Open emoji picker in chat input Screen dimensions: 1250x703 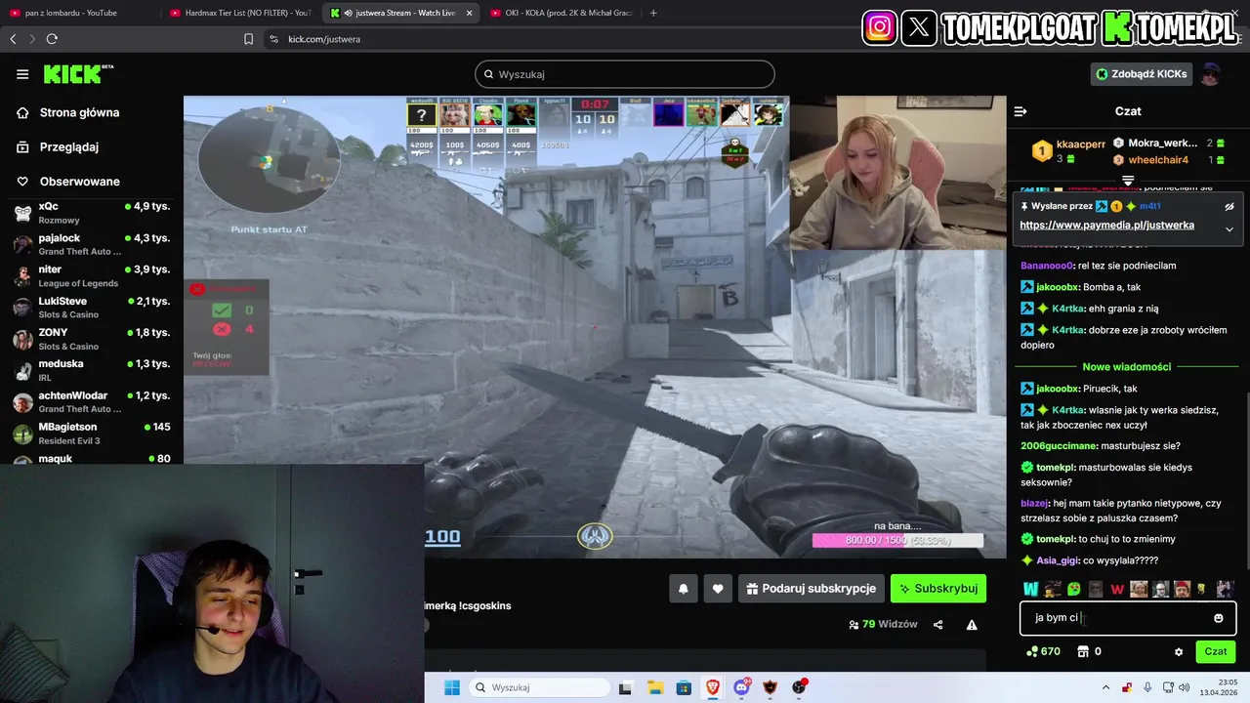pos(1218,618)
